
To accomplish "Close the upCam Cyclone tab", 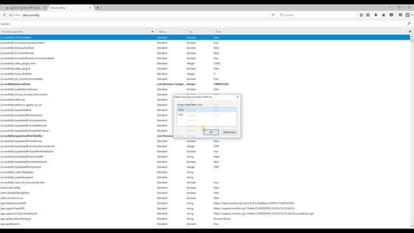I will click(x=45, y=8).
